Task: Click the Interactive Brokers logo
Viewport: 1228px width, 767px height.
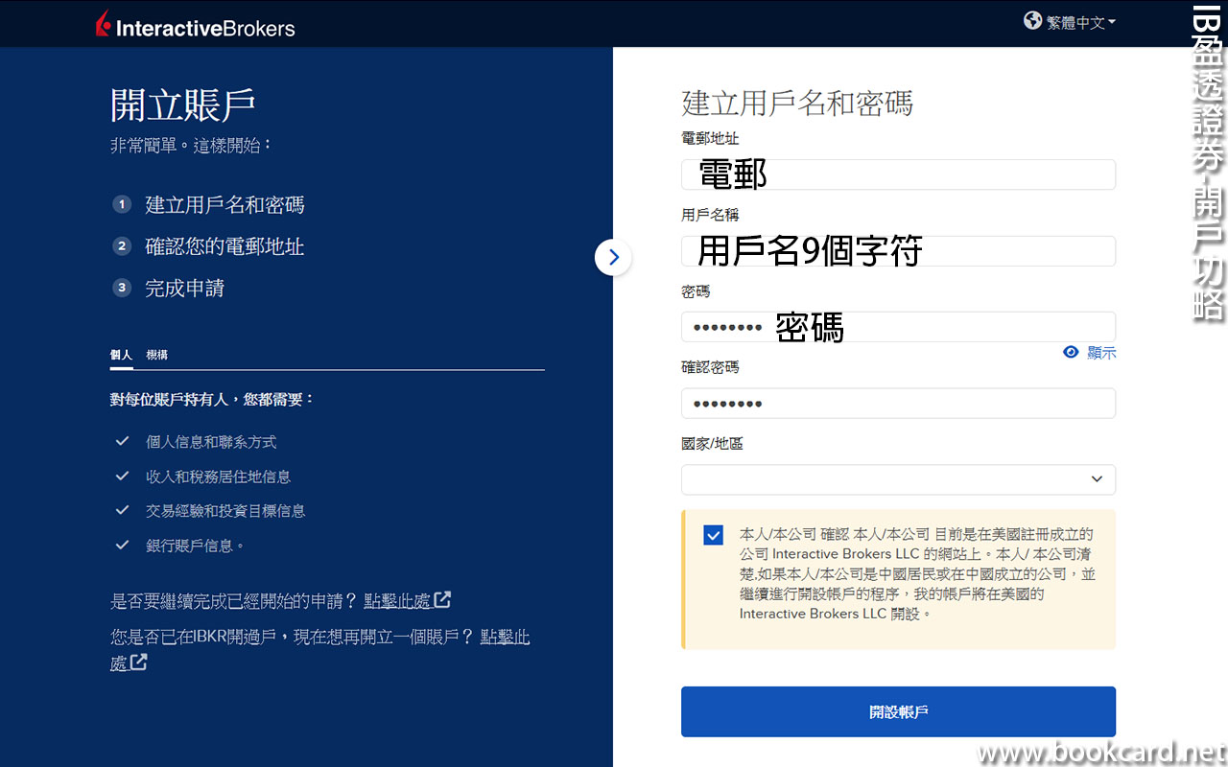Action: click(x=196, y=26)
